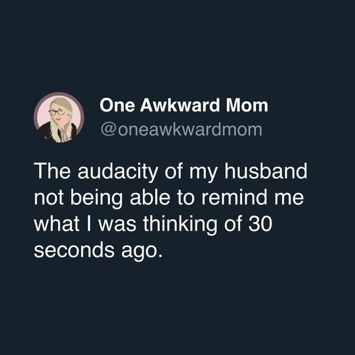Open the One Awkward Mom profile avatar
The width and height of the screenshot is (355, 355).
59,117
